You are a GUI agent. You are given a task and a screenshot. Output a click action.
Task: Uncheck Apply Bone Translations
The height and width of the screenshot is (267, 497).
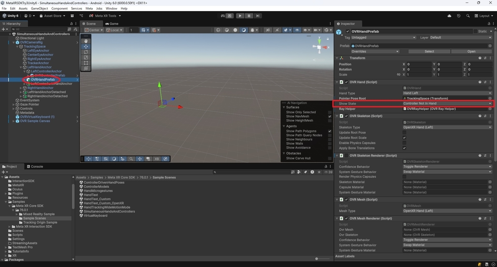(404, 148)
